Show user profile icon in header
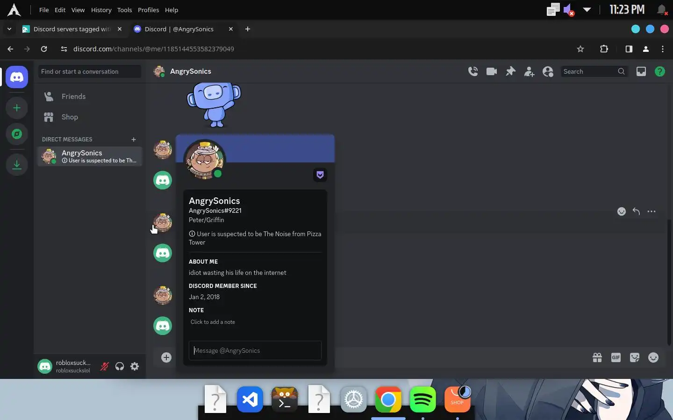The height and width of the screenshot is (420, 673). point(548,71)
